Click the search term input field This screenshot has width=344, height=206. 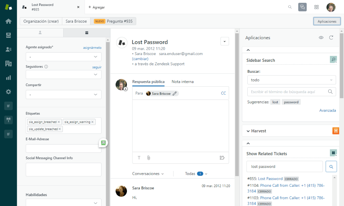pos(292,92)
